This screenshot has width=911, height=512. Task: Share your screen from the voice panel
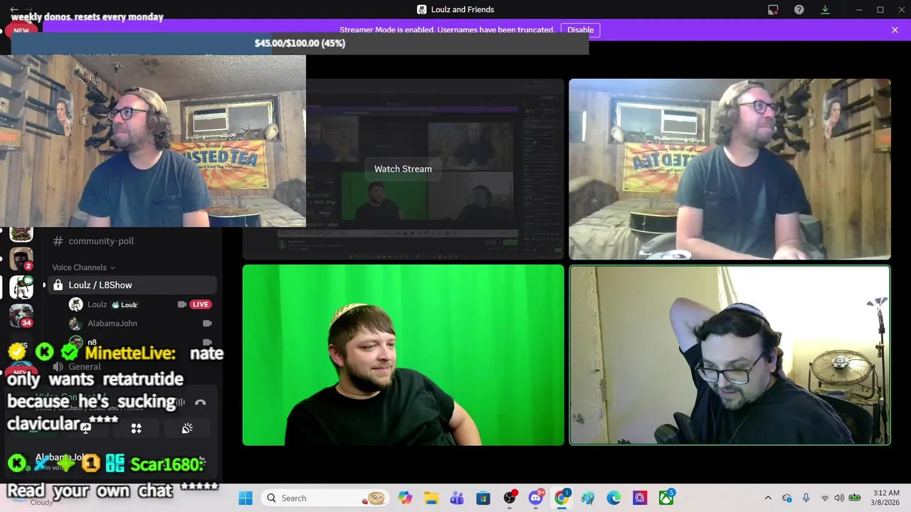85,428
